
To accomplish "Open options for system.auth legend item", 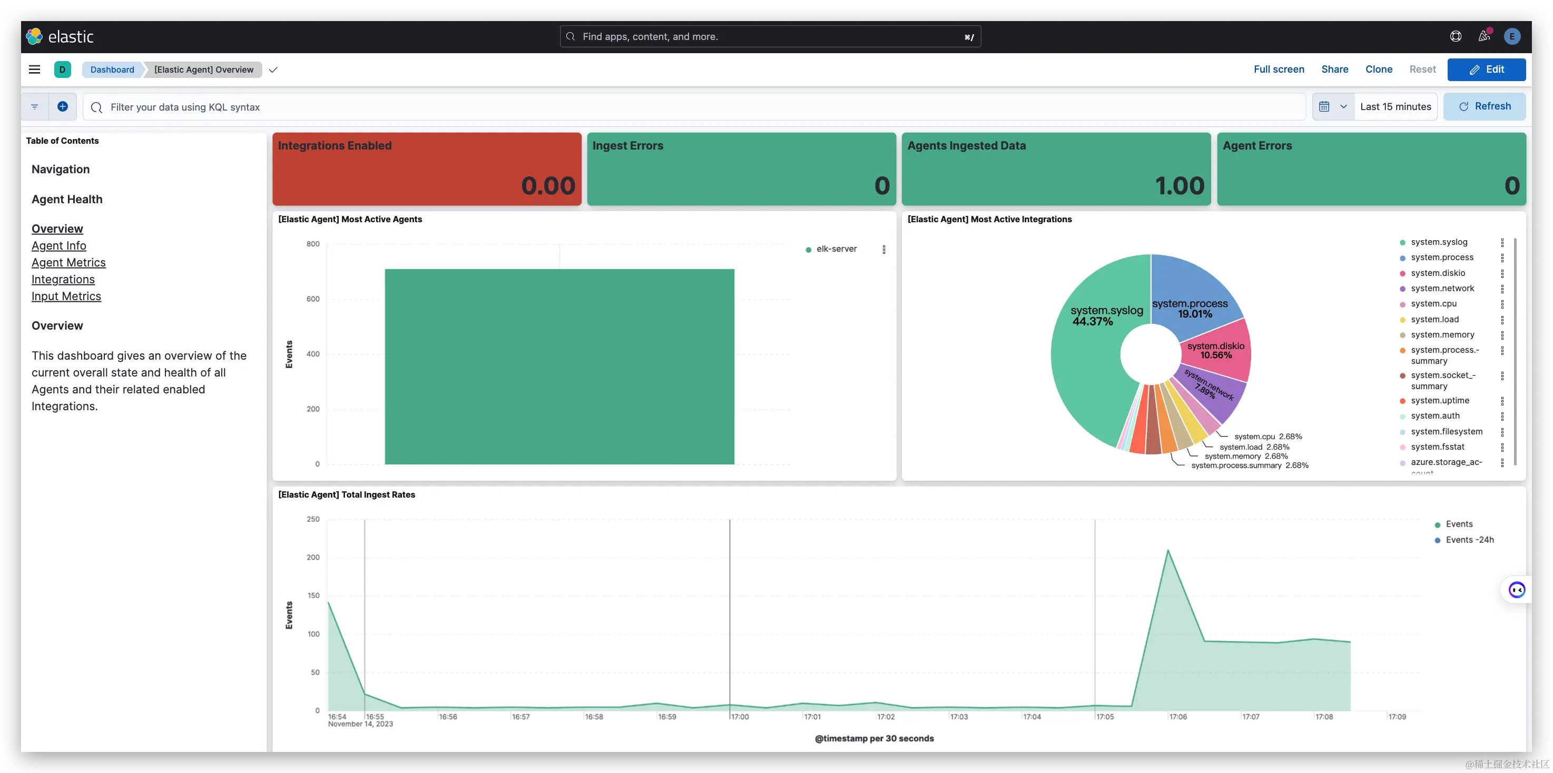I will (1502, 417).
